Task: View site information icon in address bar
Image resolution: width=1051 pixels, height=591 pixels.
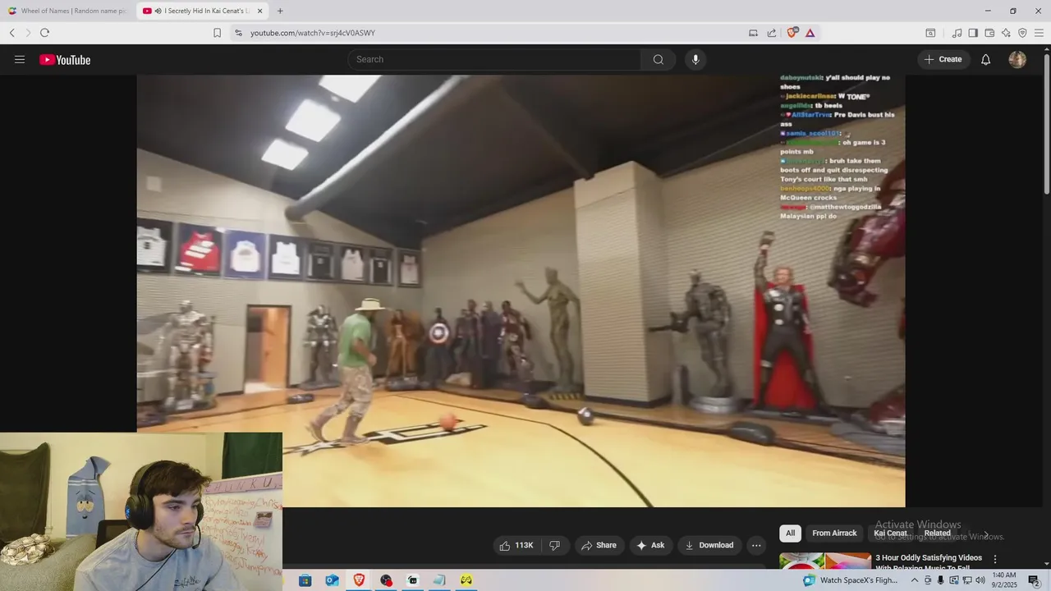Action: (238, 33)
